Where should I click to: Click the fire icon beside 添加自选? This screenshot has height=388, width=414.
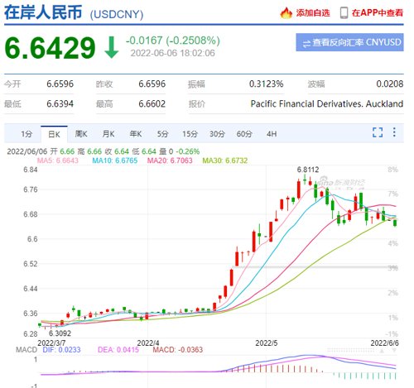[x=286, y=12]
